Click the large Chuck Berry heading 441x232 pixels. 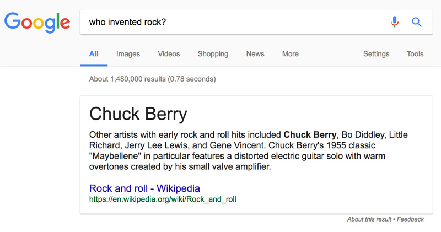[138, 114]
